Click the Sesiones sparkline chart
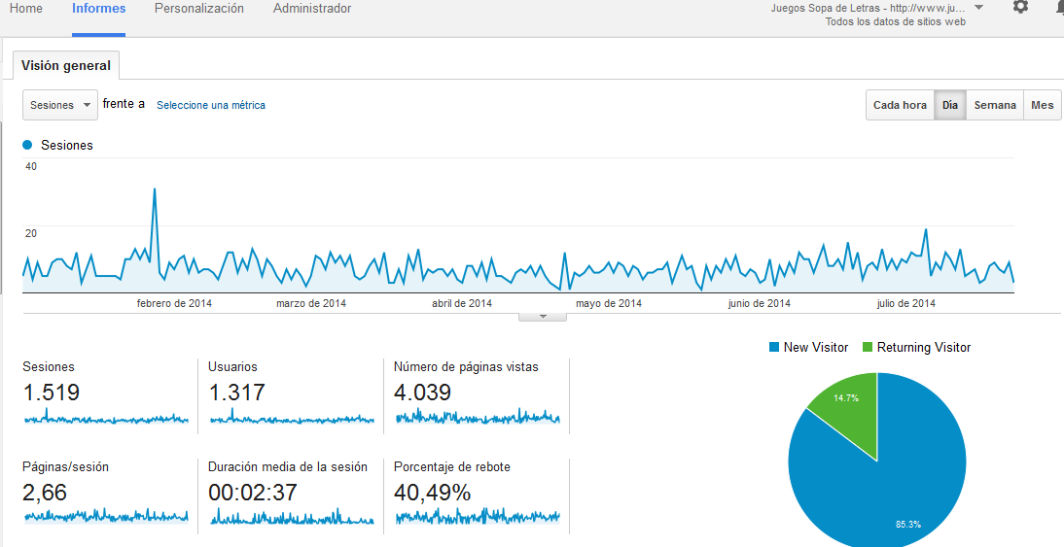 click(x=106, y=418)
